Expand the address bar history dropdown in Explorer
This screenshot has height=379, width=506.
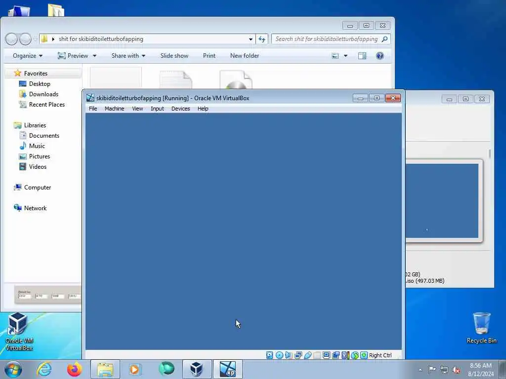point(251,39)
